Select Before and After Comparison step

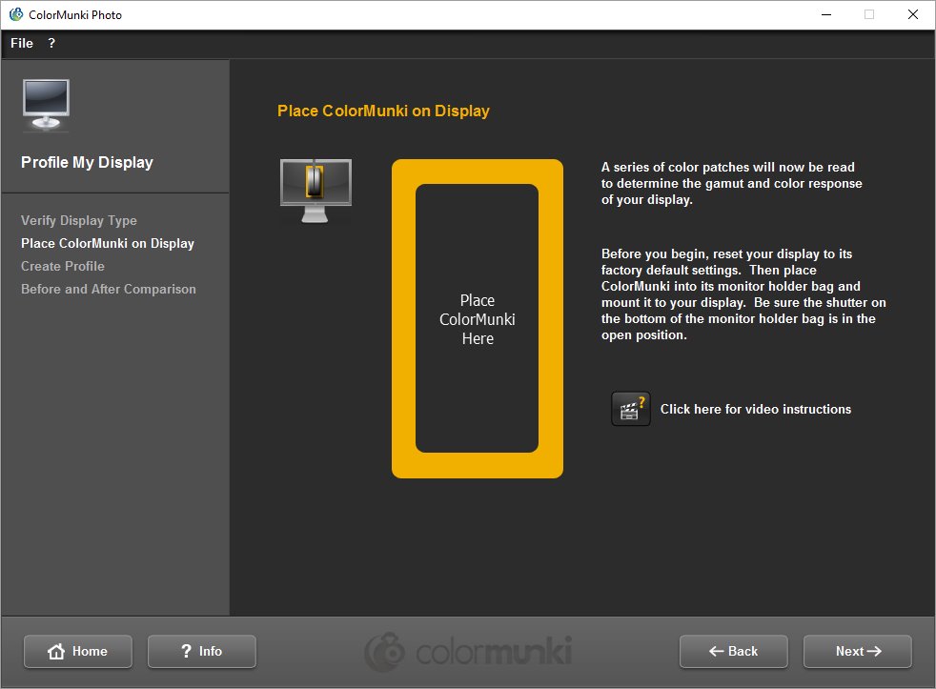click(109, 289)
